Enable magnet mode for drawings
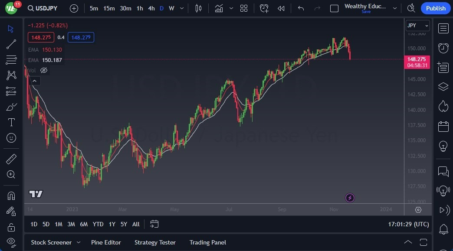Image resolution: width=453 pixels, height=251 pixels. [11, 196]
